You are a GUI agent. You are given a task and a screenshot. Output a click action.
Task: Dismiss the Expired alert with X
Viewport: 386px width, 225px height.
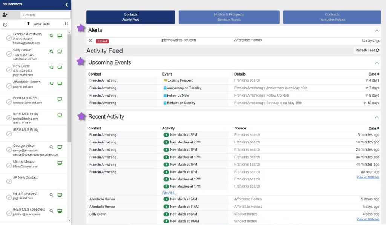click(x=90, y=40)
